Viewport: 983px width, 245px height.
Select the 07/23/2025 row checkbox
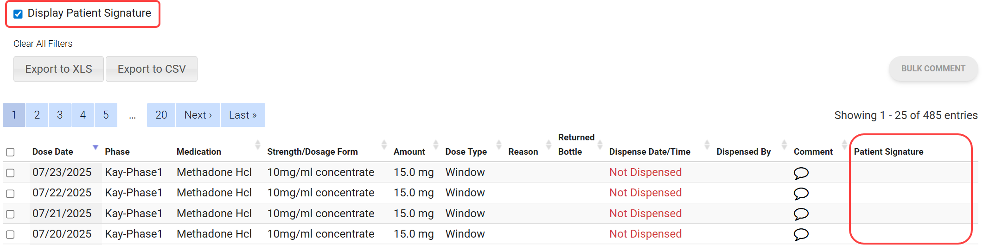click(10, 173)
